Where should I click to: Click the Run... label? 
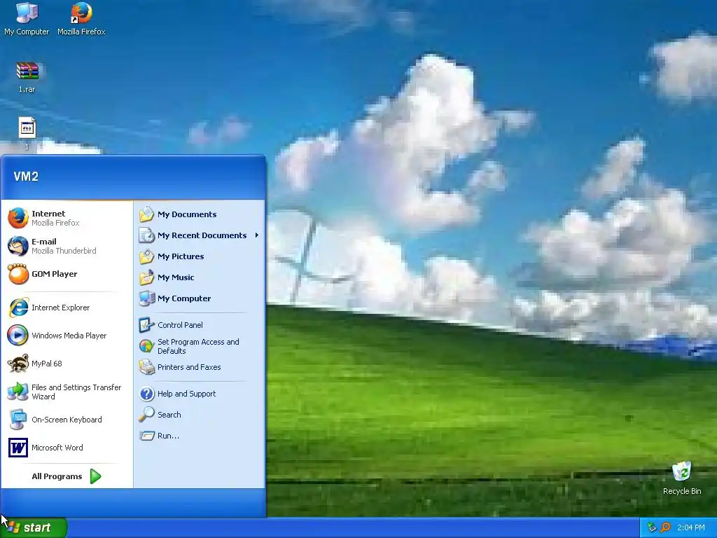pyautogui.click(x=168, y=436)
